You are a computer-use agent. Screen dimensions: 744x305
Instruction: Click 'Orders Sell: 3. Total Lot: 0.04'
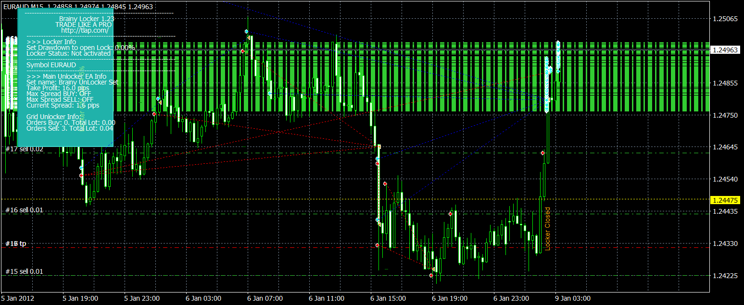pyautogui.click(x=70, y=128)
